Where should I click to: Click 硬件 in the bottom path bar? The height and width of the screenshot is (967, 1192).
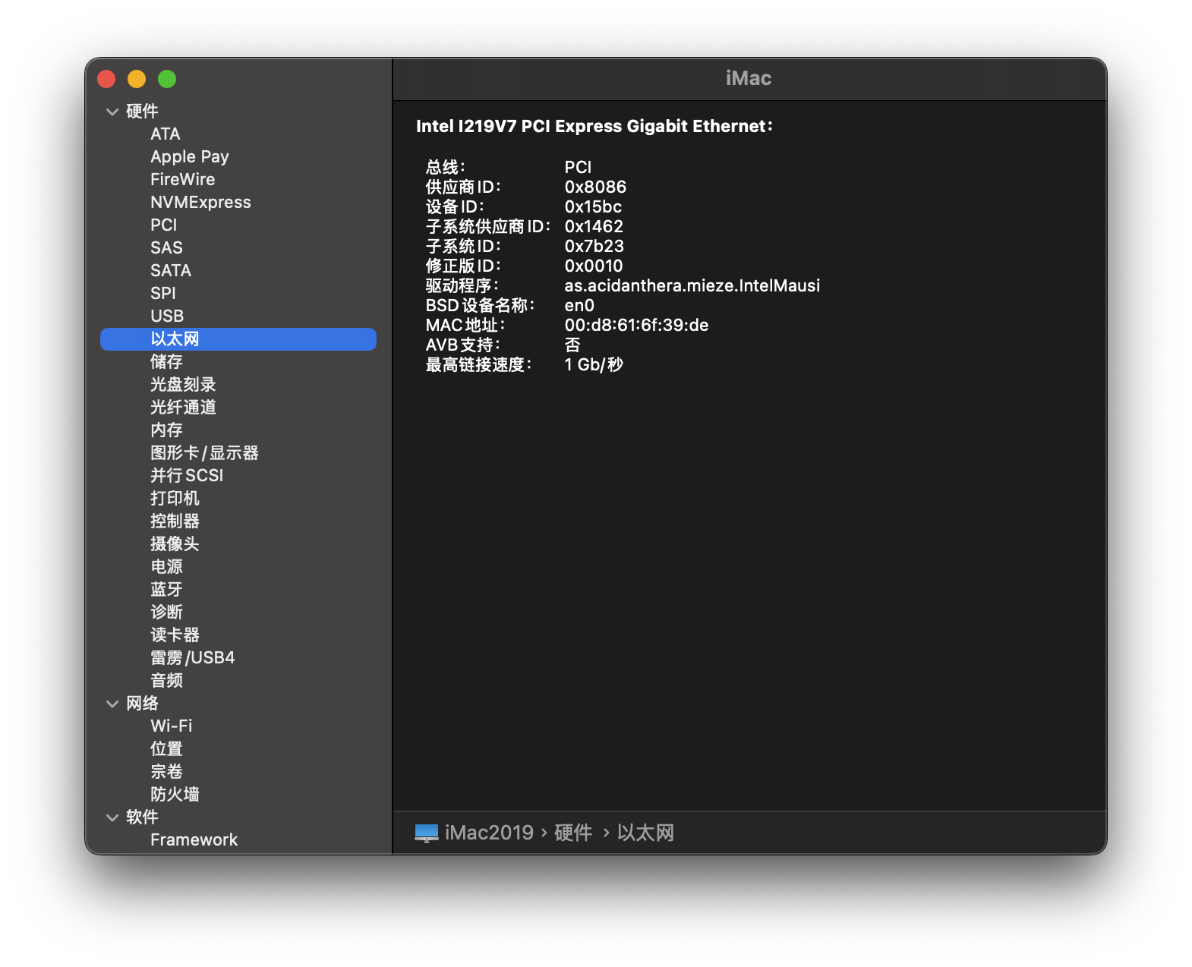click(x=573, y=833)
